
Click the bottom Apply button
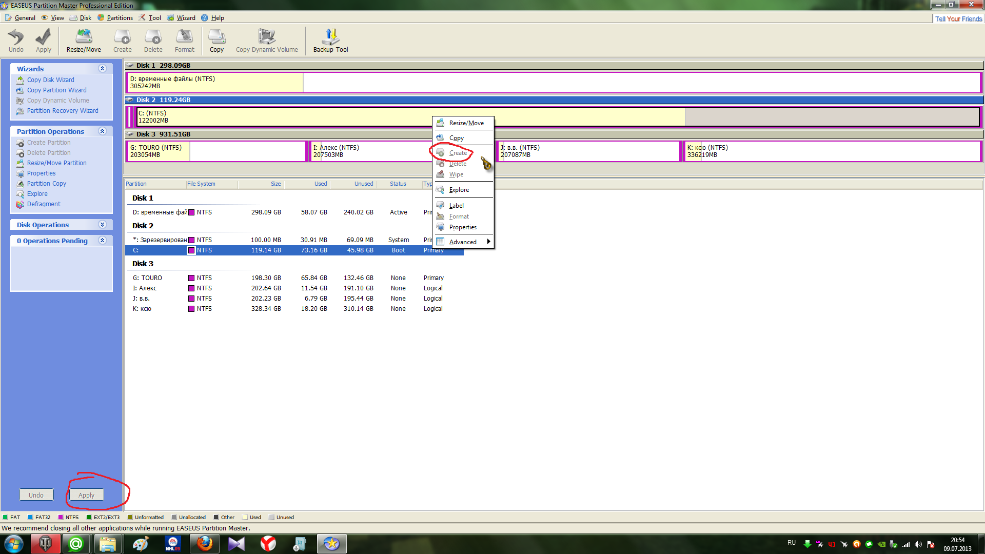tap(86, 495)
